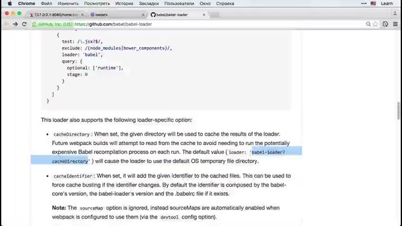Click the stage: 0 code line
Viewport: 402px width, 226px height.
(x=77, y=75)
